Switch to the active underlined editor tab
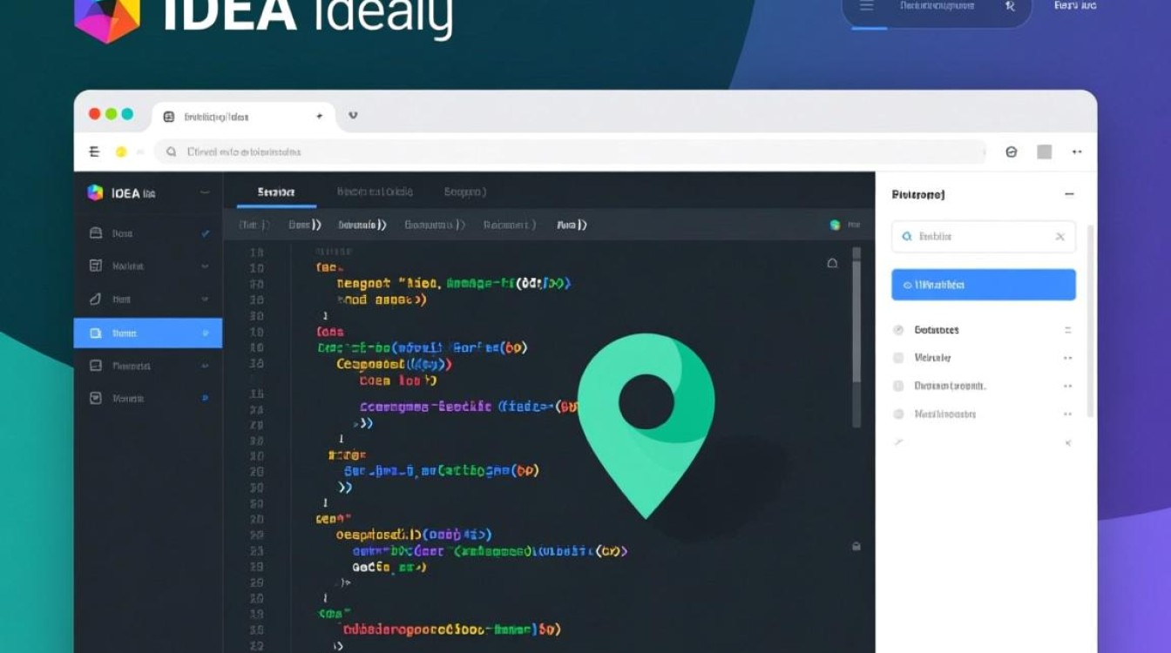 [276, 192]
